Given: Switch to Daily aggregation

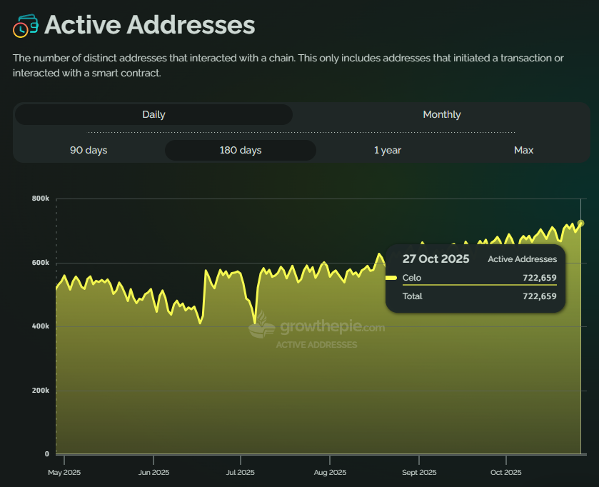Looking at the screenshot, I should click(153, 115).
